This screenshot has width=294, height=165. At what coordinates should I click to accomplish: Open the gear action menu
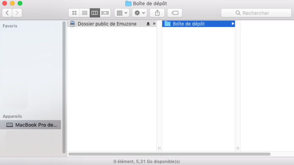(x=139, y=13)
